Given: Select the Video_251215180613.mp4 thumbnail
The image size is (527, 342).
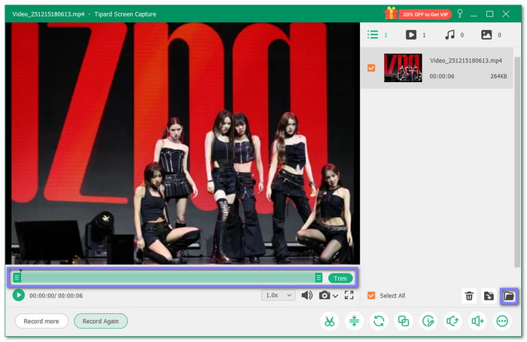Looking at the screenshot, I should click(x=403, y=68).
